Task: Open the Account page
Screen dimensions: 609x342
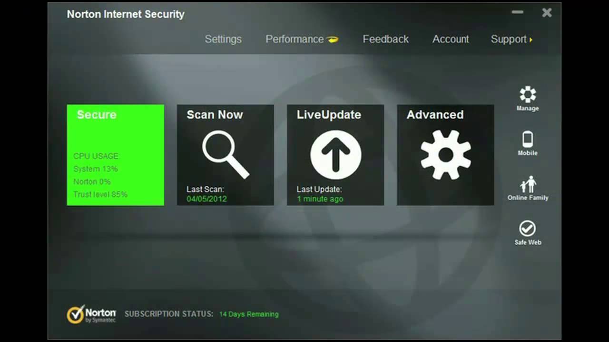Action: coord(451,39)
